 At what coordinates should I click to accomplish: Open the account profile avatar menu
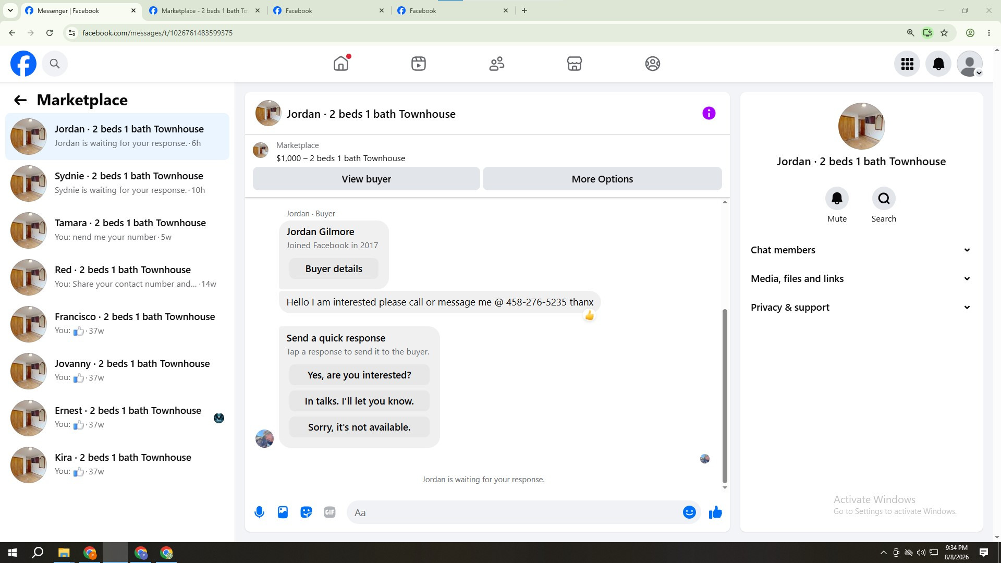(x=970, y=64)
